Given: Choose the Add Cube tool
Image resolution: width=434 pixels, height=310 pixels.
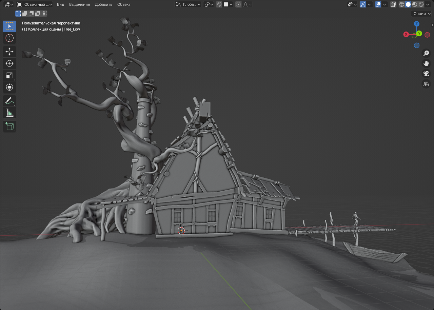Looking at the screenshot, I should pyautogui.click(x=9, y=126).
